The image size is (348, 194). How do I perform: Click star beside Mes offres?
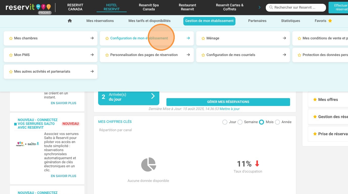pos(315,99)
